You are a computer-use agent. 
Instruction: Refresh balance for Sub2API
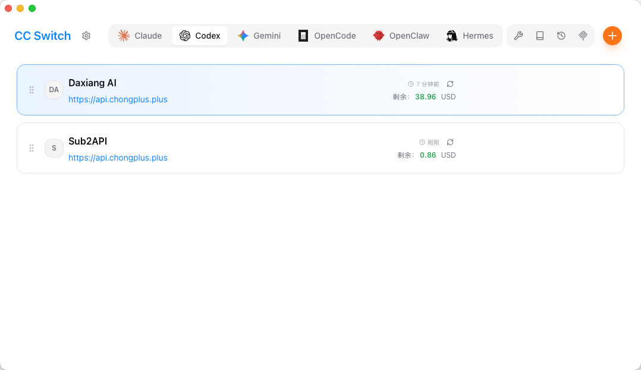click(450, 142)
